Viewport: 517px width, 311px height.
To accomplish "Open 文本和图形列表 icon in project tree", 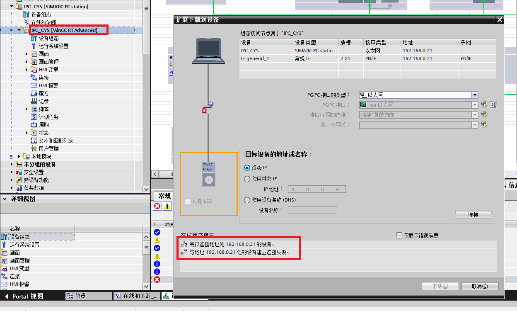I will (x=34, y=141).
